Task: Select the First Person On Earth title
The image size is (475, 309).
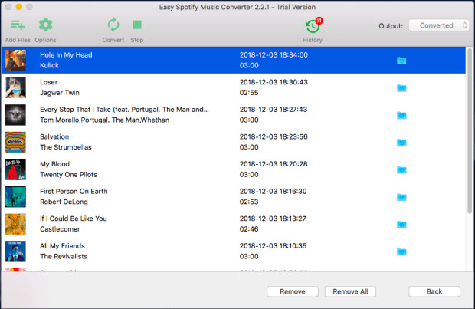Action: point(74,192)
